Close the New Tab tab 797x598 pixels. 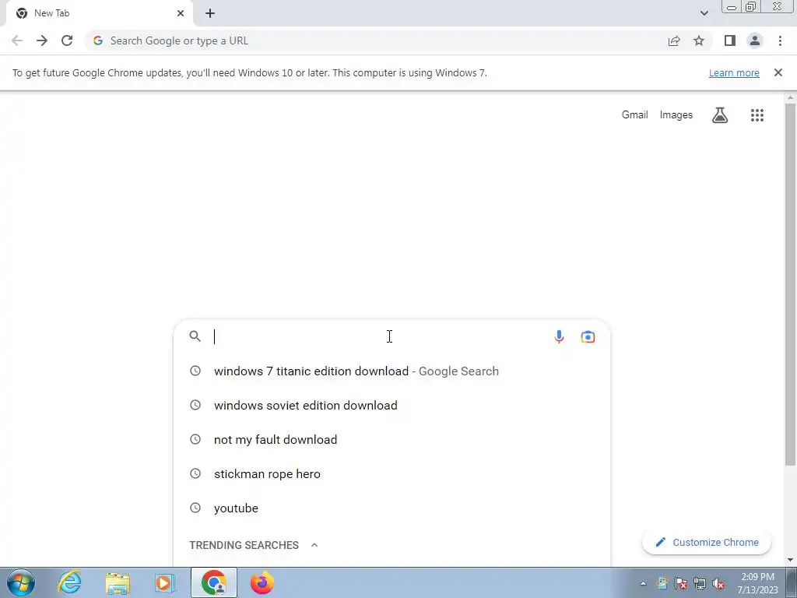point(181,13)
